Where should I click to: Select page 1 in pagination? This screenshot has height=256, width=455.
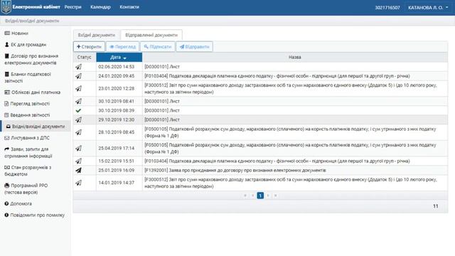click(260, 196)
